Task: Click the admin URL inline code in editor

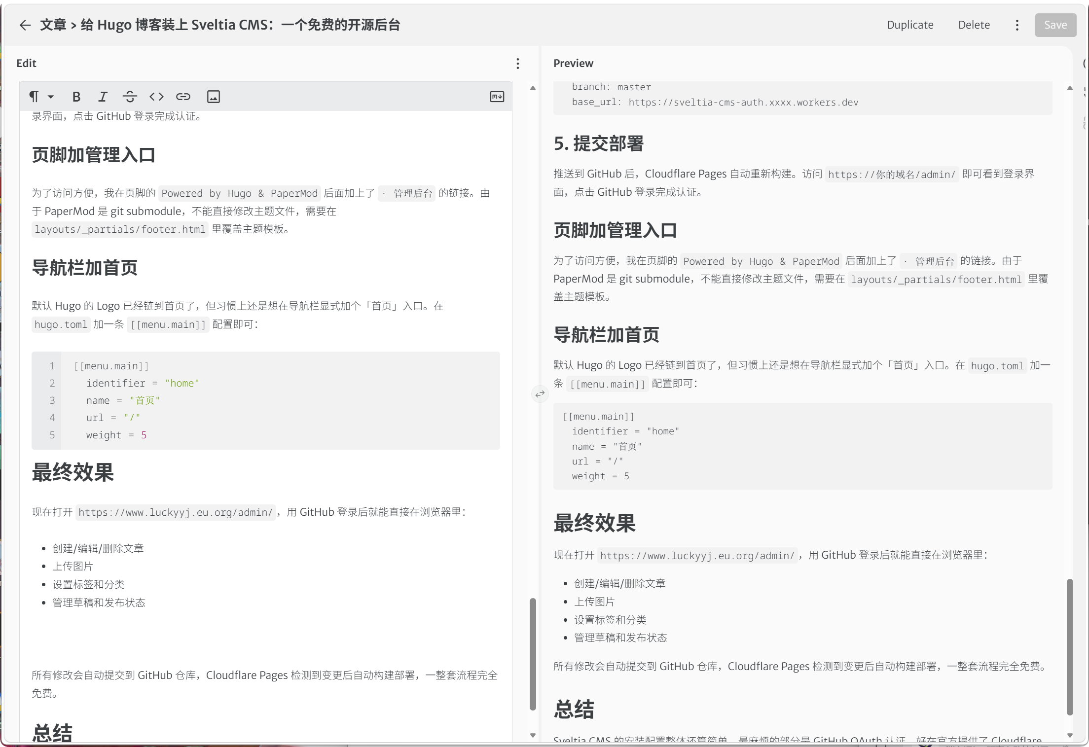Action: [x=176, y=512]
